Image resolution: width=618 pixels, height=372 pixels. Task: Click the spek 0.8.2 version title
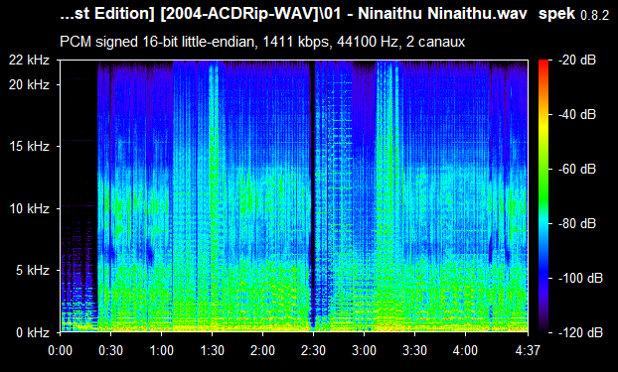[x=573, y=14]
